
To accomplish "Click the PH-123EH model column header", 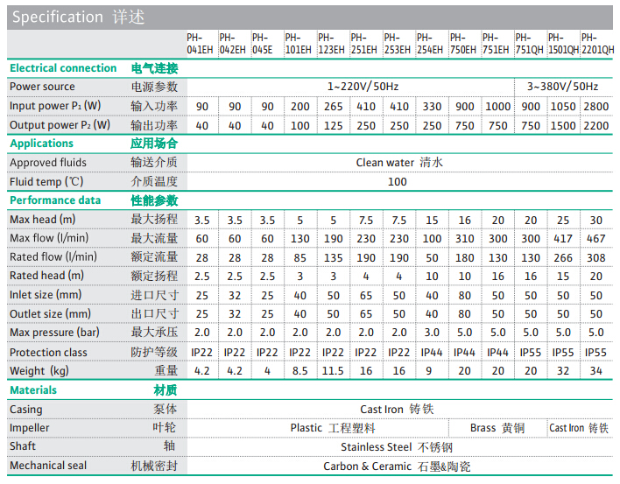I will [332, 44].
